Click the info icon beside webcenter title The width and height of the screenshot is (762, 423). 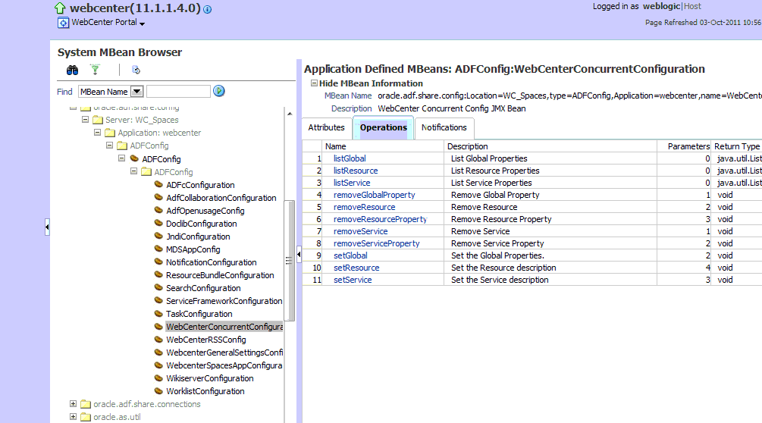[208, 9]
